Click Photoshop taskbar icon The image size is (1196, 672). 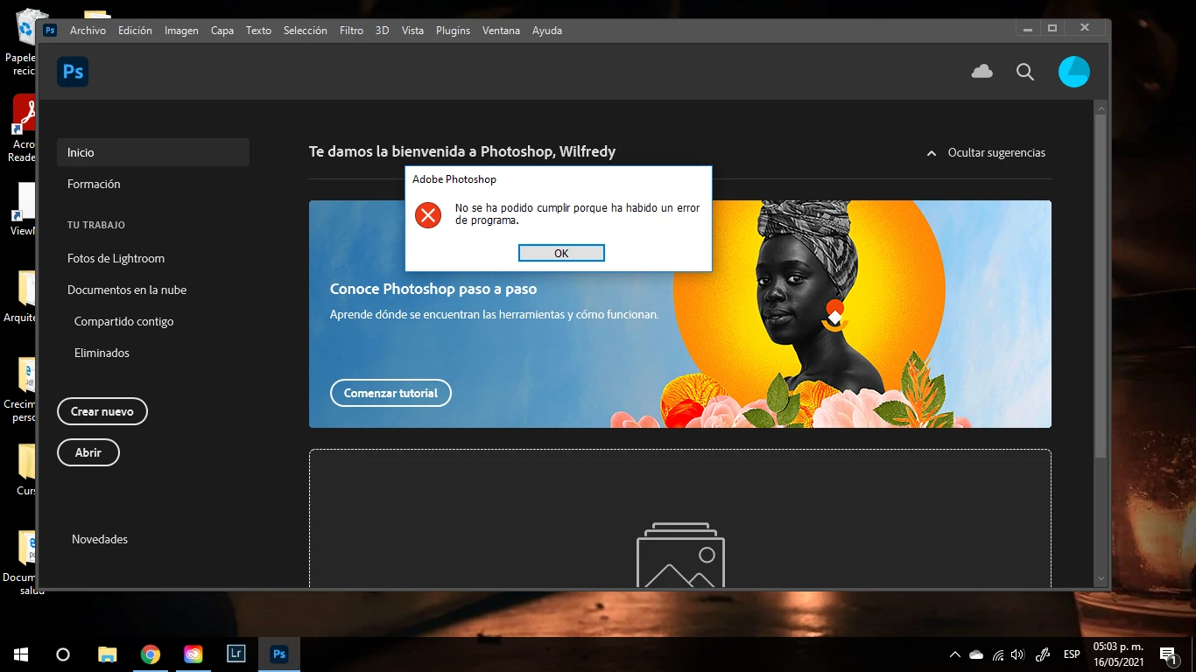[279, 654]
